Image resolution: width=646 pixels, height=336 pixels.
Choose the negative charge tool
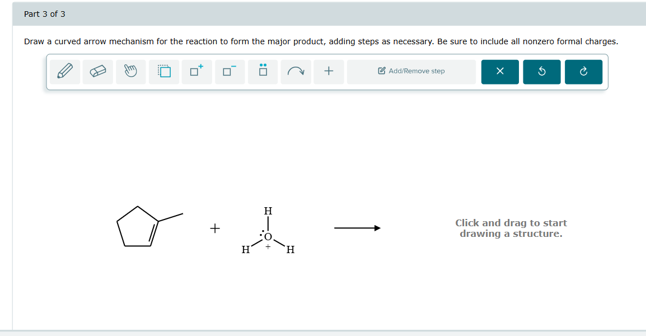[230, 71]
